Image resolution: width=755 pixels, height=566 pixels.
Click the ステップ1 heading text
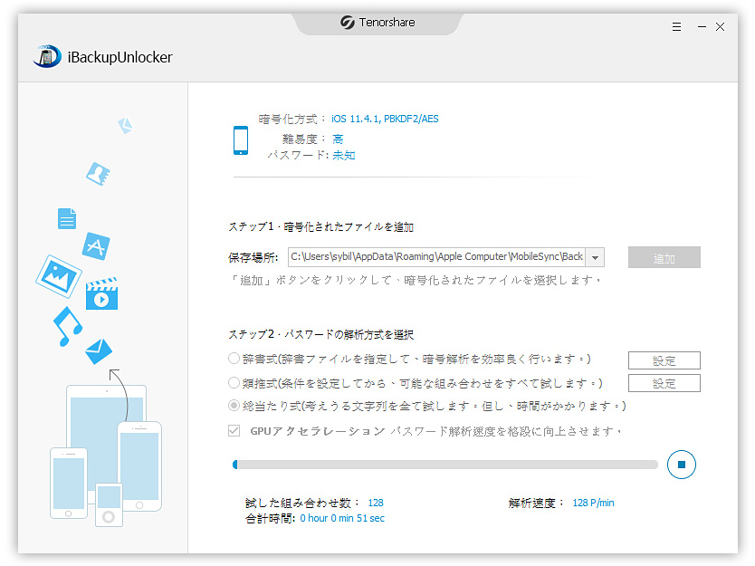(321, 226)
